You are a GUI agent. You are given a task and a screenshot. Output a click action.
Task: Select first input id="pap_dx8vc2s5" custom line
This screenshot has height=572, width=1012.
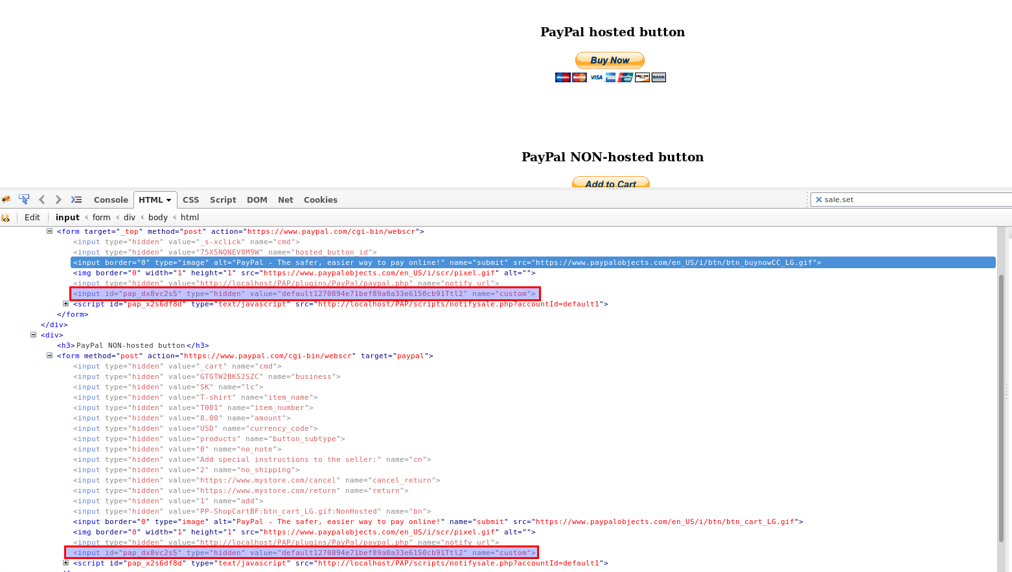point(305,293)
